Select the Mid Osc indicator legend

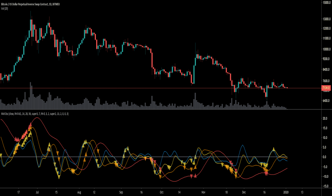click(x=35, y=114)
